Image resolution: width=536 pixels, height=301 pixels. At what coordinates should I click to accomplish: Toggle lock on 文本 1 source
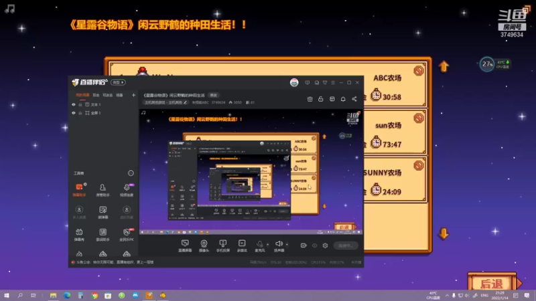[x=80, y=104]
